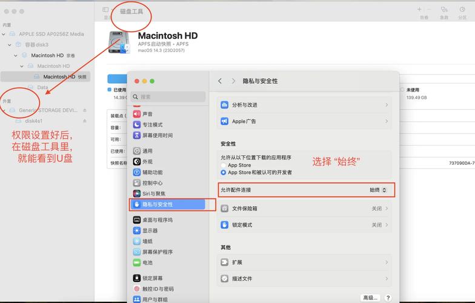Open the 文件保险箱 (FileVault) row
The height and width of the screenshot is (303, 475).
(x=305, y=208)
